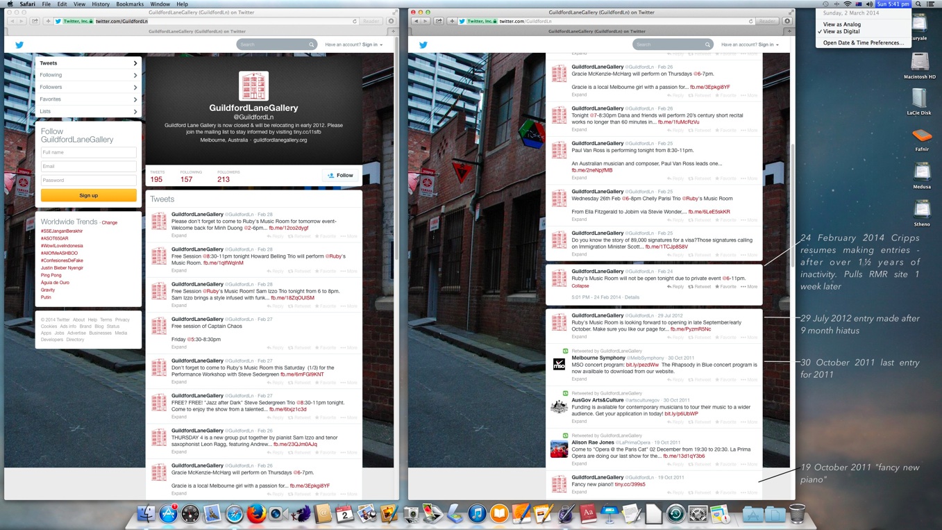Select the LaCie Disk desktop icon
The height and width of the screenshot is (530, 942).
[919, 101]
